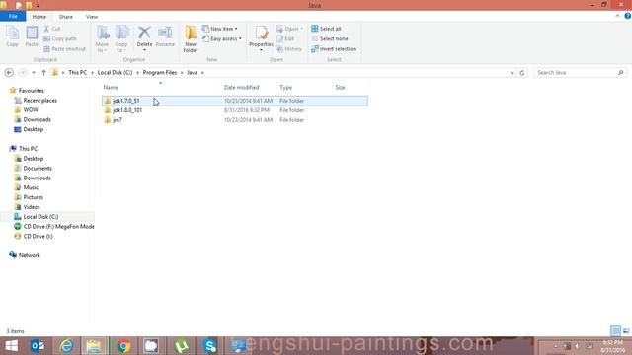Go back with the Back arrow
The width and height of the screenshot is (632, 355).
coord(9,73)
